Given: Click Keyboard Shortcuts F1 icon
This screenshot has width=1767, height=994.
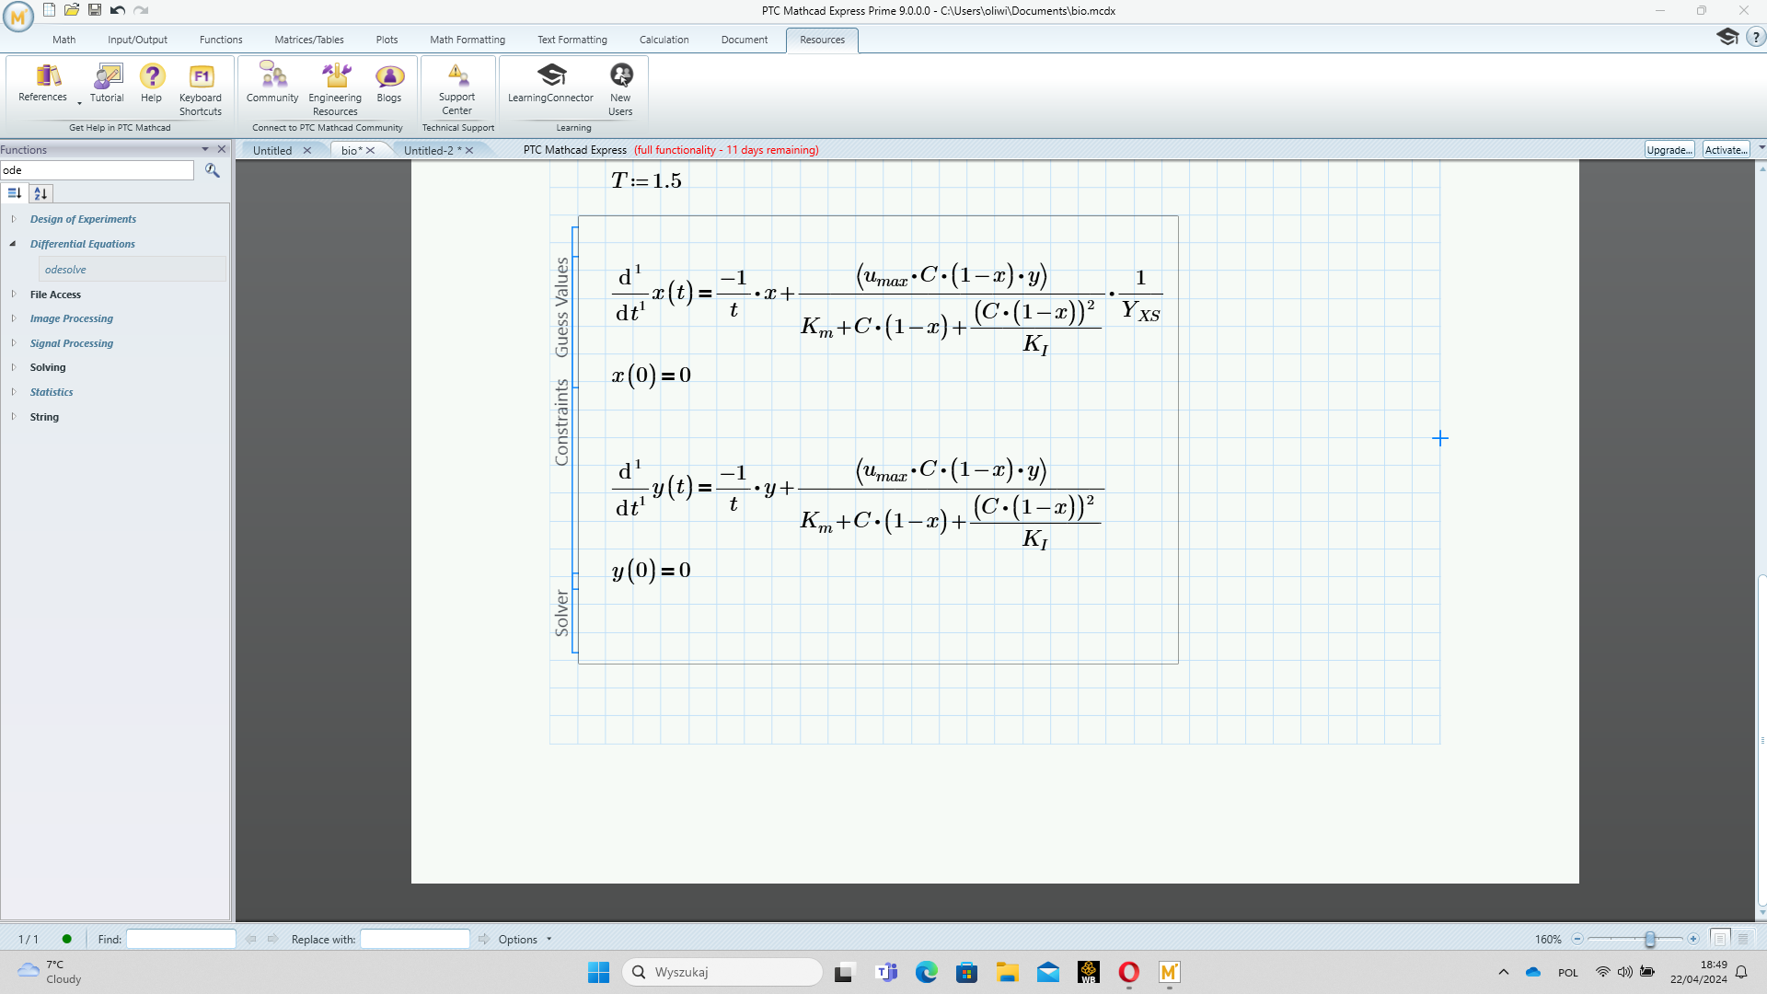Looking at the screenshot, I should (201, 81).
